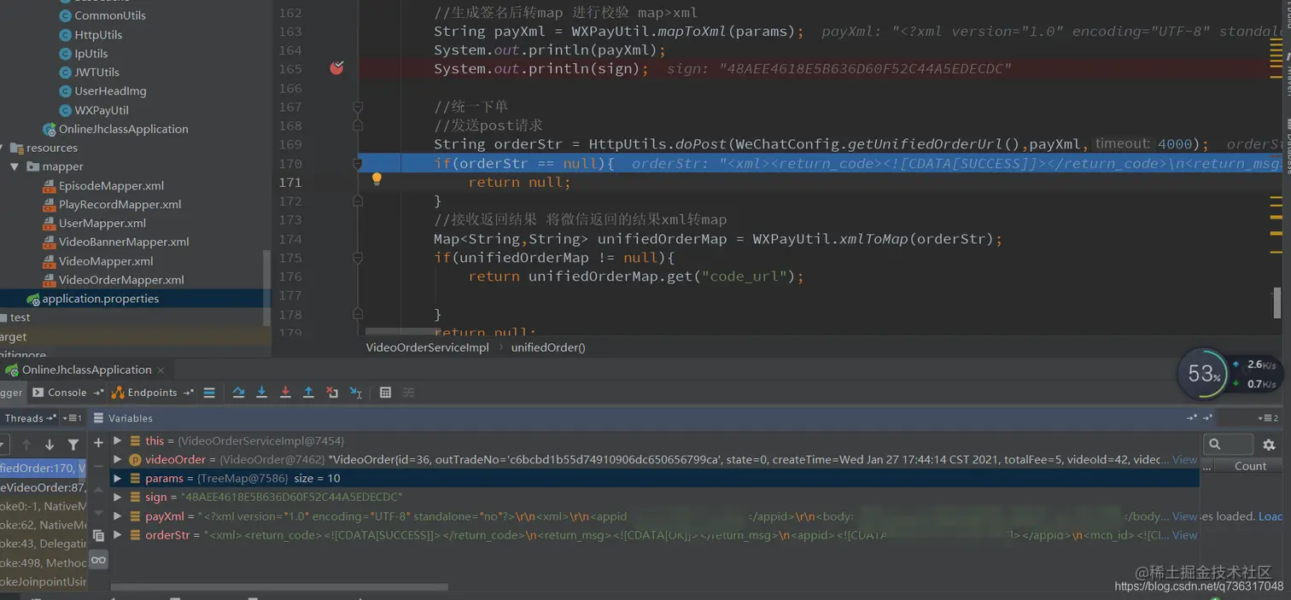Click the Run to Cursor icon
1291x600 pixels.
click(x=356, y=393)
